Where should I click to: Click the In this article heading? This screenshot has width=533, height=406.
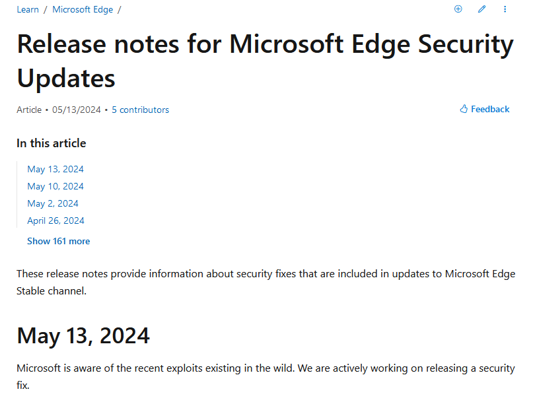(x=52, y=143)
